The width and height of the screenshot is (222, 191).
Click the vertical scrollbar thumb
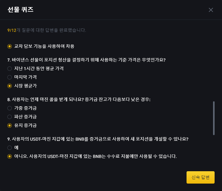(x=214, y=118)
